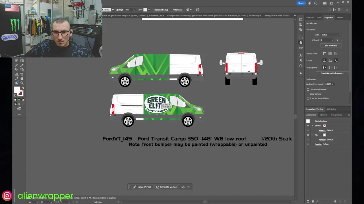Open the Transparency tab
The image size is (364, 204).
coord(336,115)
